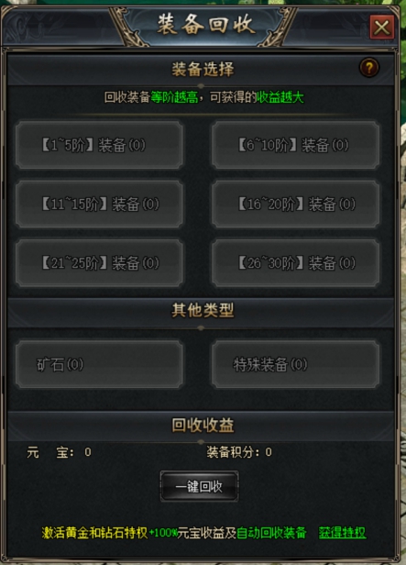Click the 元宝 income value

pos(88,452)
